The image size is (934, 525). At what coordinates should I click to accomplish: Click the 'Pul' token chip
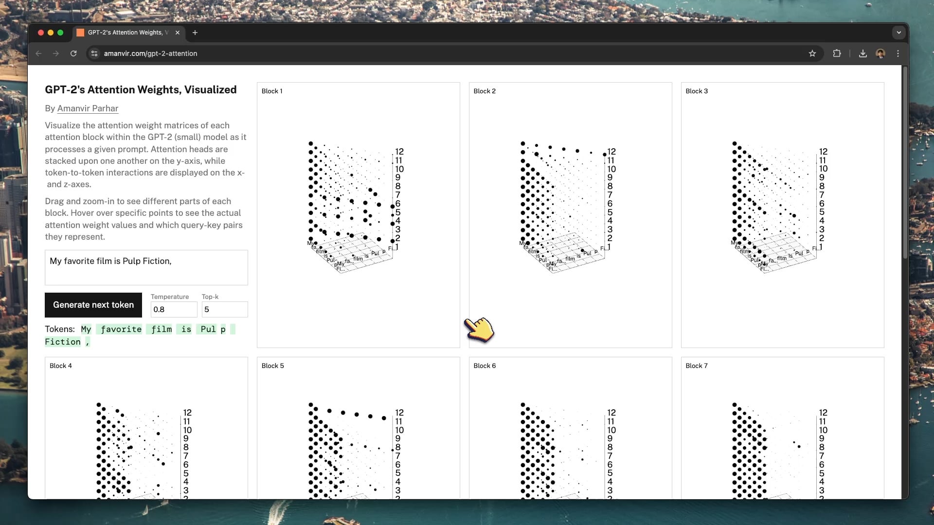pos(206,329)
